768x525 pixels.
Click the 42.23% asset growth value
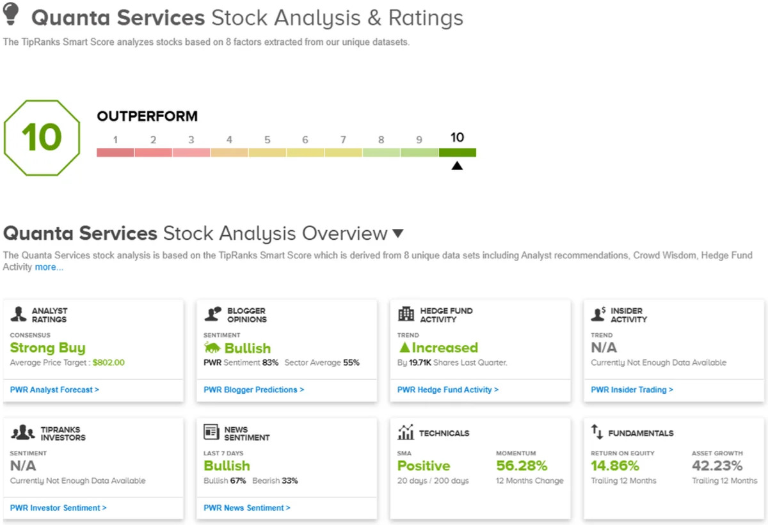[x=717, y=466]
